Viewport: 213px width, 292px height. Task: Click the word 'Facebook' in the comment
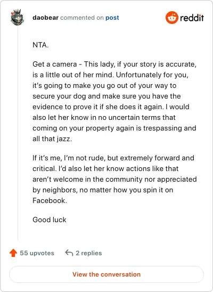(49, 200)
